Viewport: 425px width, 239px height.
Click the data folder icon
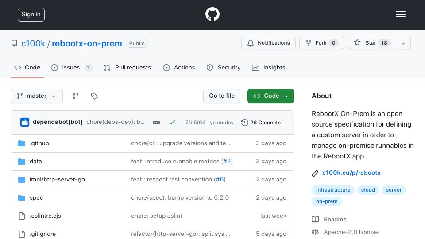tap(22, 161)
